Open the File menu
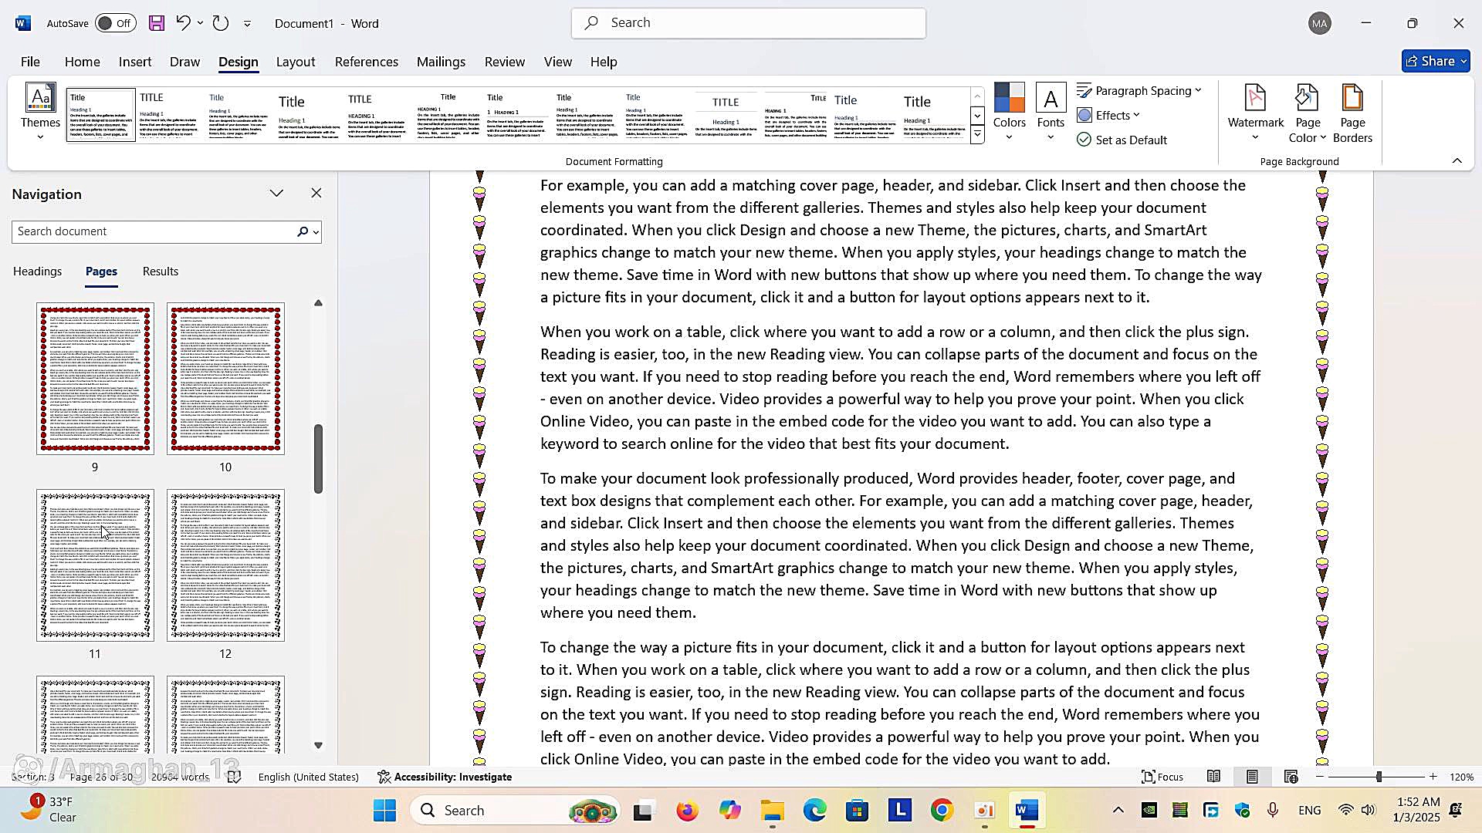 [x=30, y=62]
